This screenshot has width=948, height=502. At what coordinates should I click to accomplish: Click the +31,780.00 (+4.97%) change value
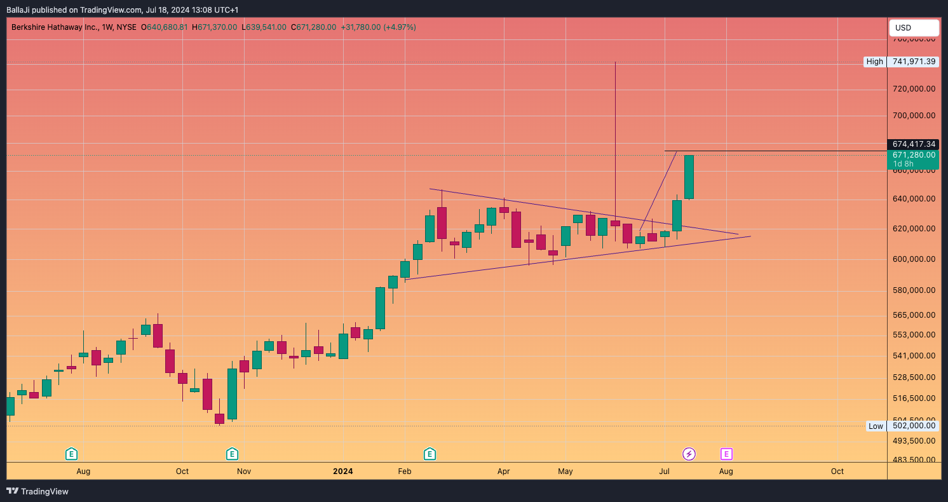378,27
